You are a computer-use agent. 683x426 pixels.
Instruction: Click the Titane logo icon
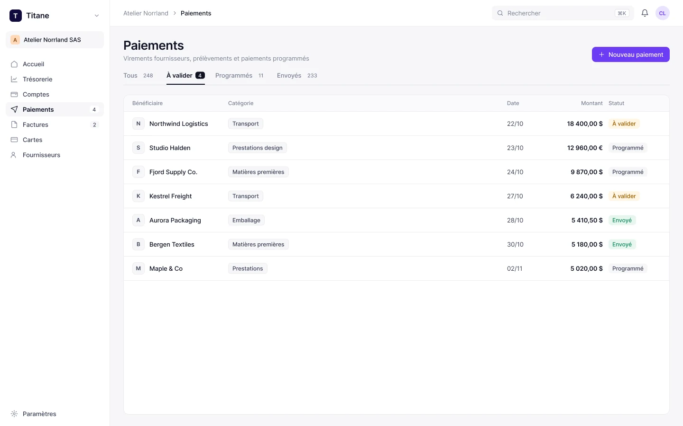click(x=16, y=16)
